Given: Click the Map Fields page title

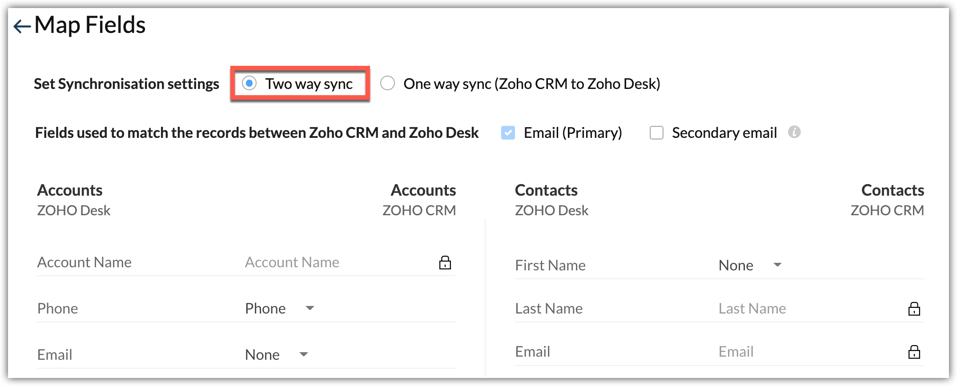Looking at the screenshot, I should click(x=90, y=25).
